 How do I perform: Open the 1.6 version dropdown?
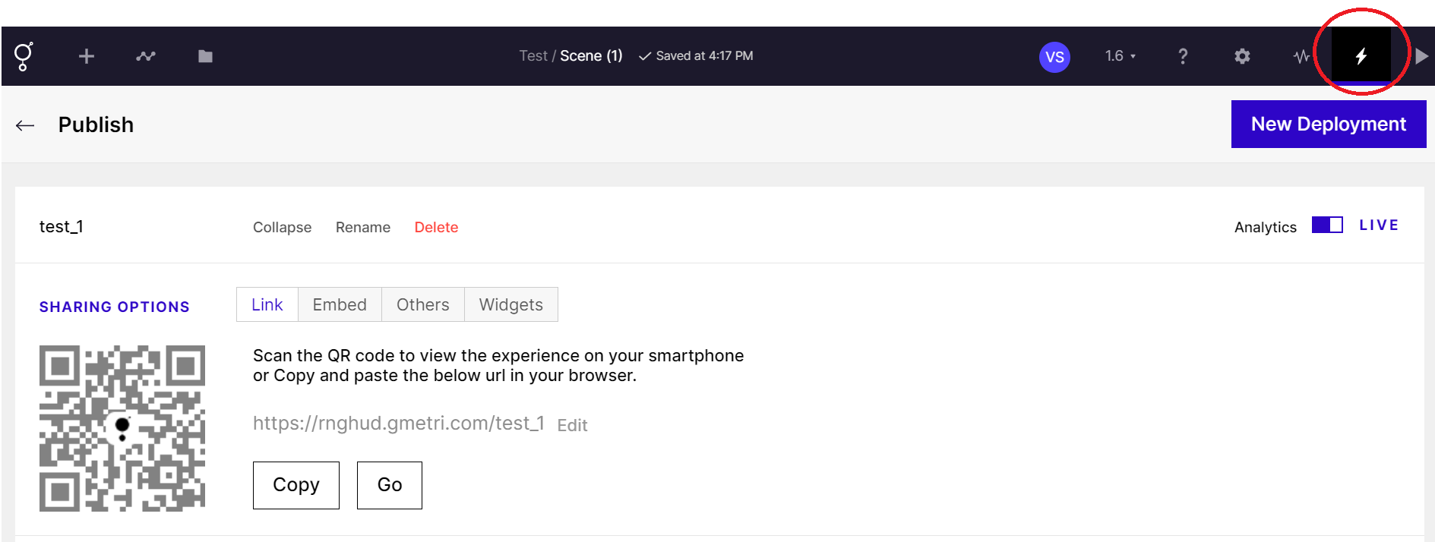point(1121,56)
